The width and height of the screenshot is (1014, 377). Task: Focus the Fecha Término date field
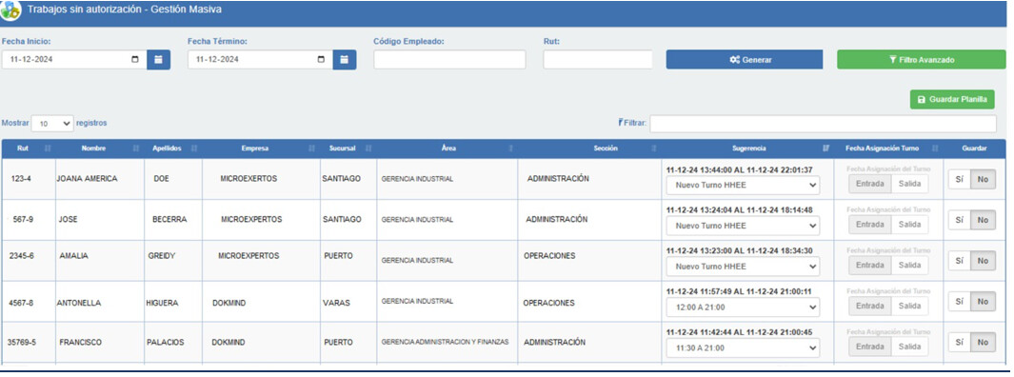tap(260, 59)
